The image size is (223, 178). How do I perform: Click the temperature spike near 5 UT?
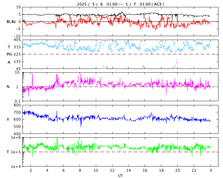(57, 143)
